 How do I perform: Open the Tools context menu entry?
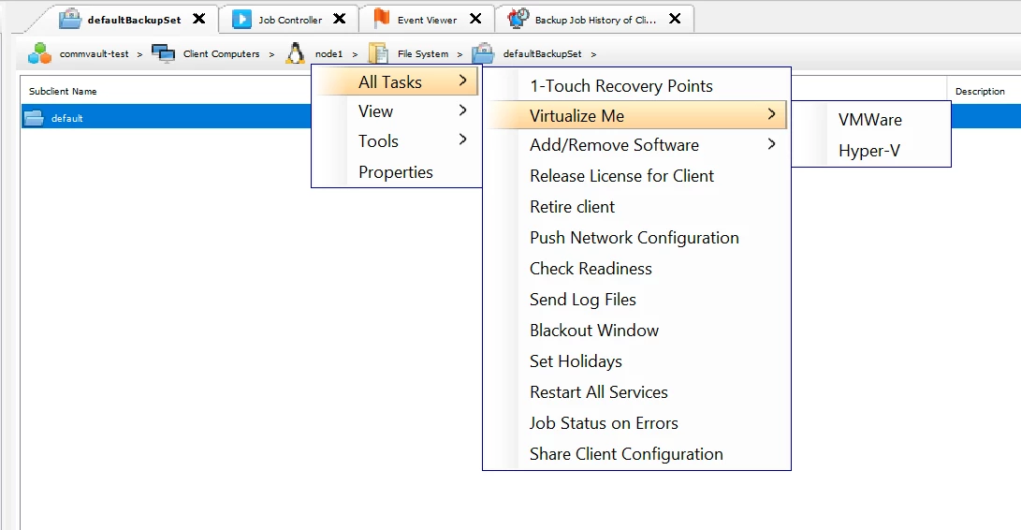[x=397, y=140]
